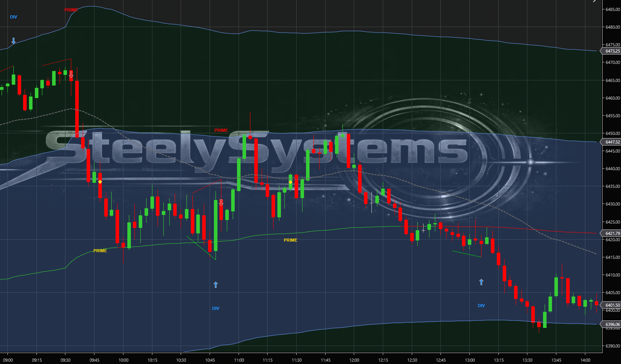Click the 09:00 time axis label
The image size is (621, 364).
tap(8, 360)
